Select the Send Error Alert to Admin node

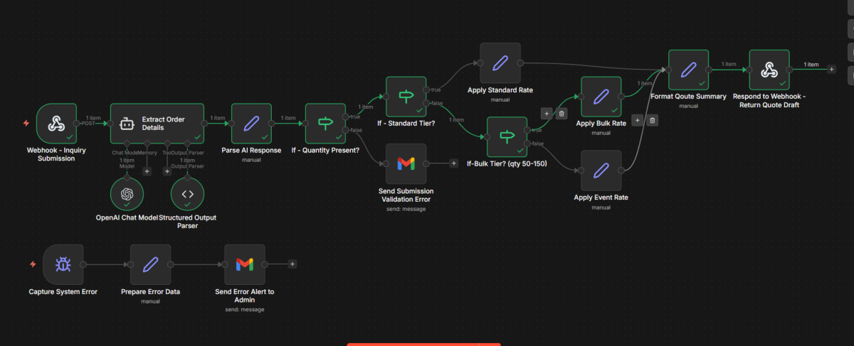click(244, 264)
